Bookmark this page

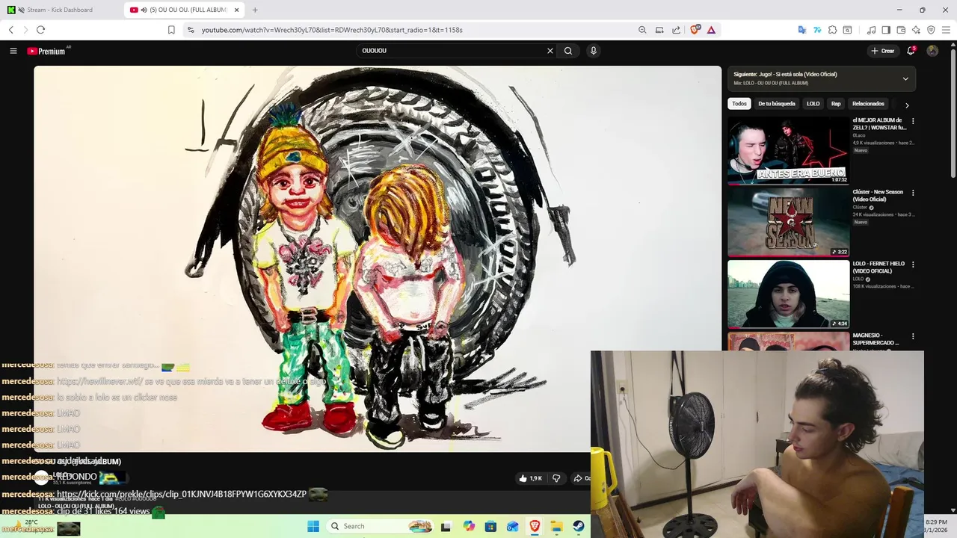[x=171, y=30]
